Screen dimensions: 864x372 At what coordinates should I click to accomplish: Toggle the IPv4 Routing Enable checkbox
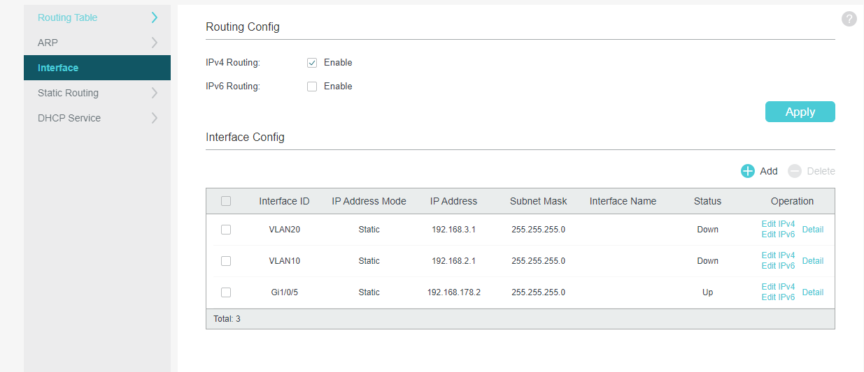(312, 63)
